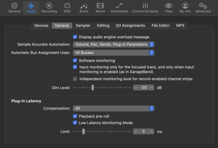
Task: Open the I/O Assignments tab
Action: [x=130, y=25]
